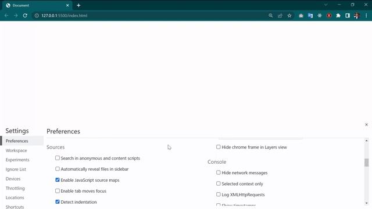The width and height of the screenshot is (372, 209).
Task: Select the Document browser tab
Action: coord(37,5)
